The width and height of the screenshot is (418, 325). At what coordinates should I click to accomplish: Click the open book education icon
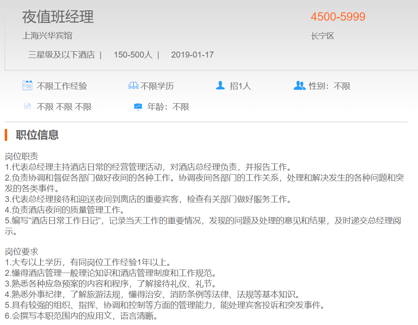point(133,86)
